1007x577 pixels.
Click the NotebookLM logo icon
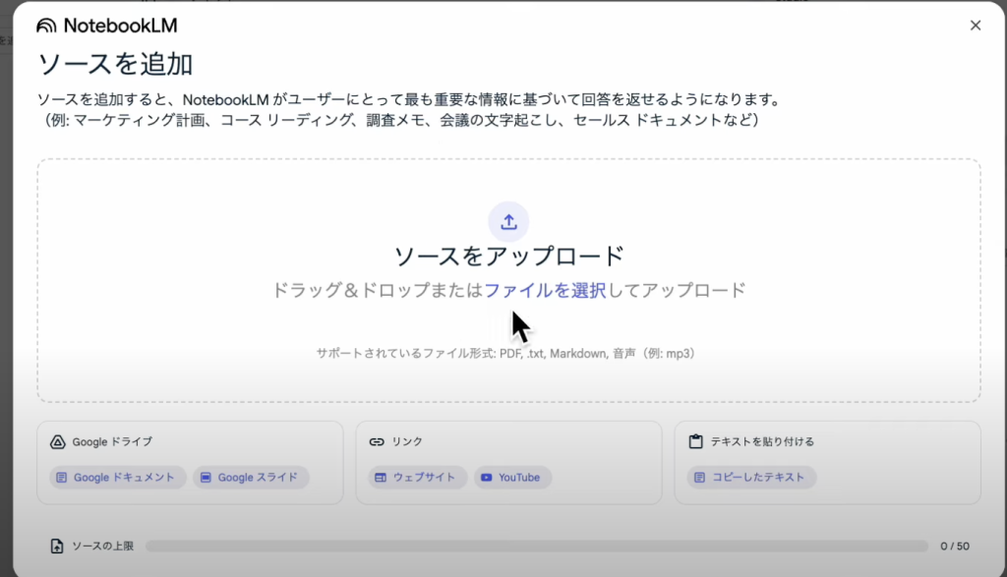46,26
